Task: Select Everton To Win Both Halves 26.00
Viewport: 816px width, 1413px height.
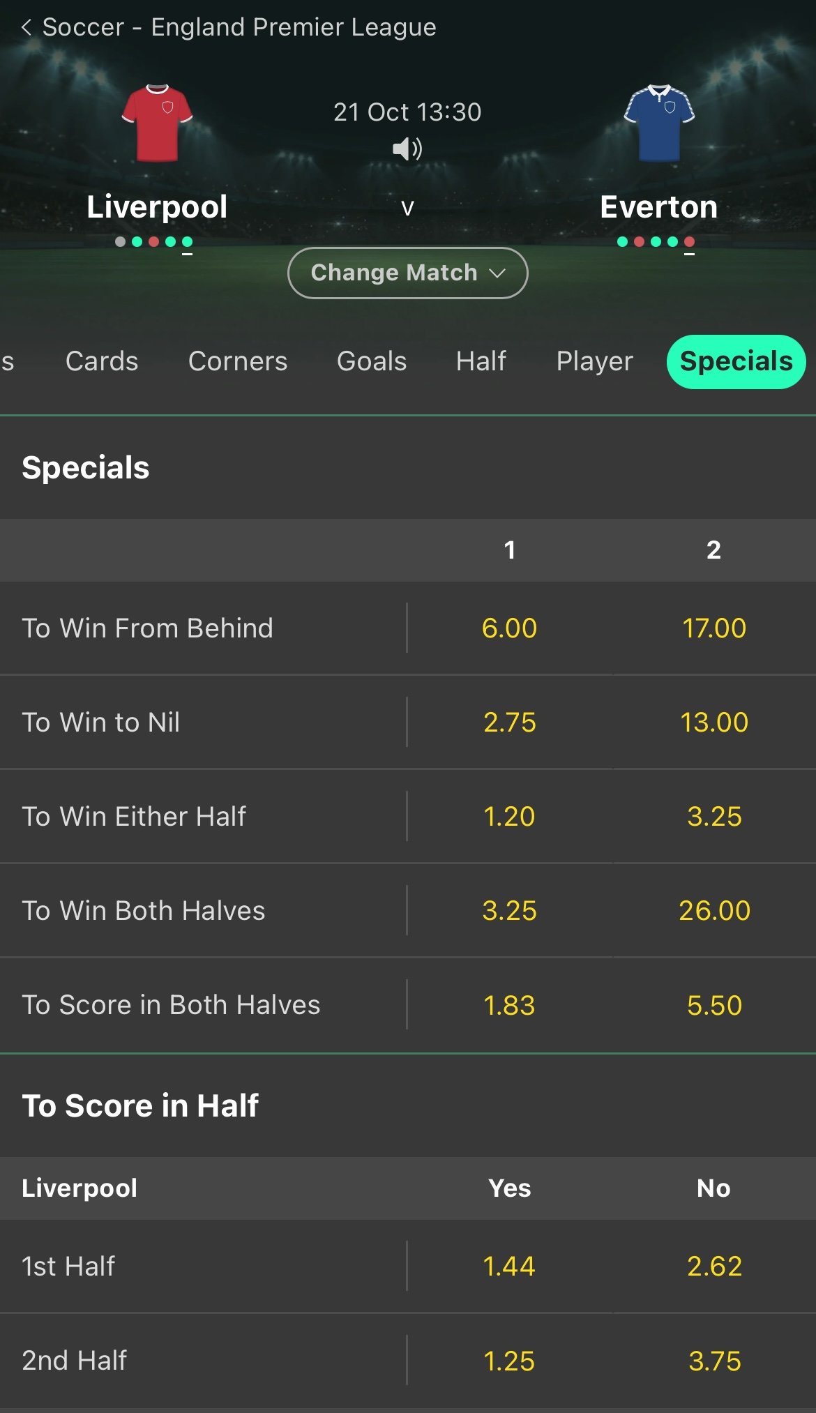Action: point(714,911)
